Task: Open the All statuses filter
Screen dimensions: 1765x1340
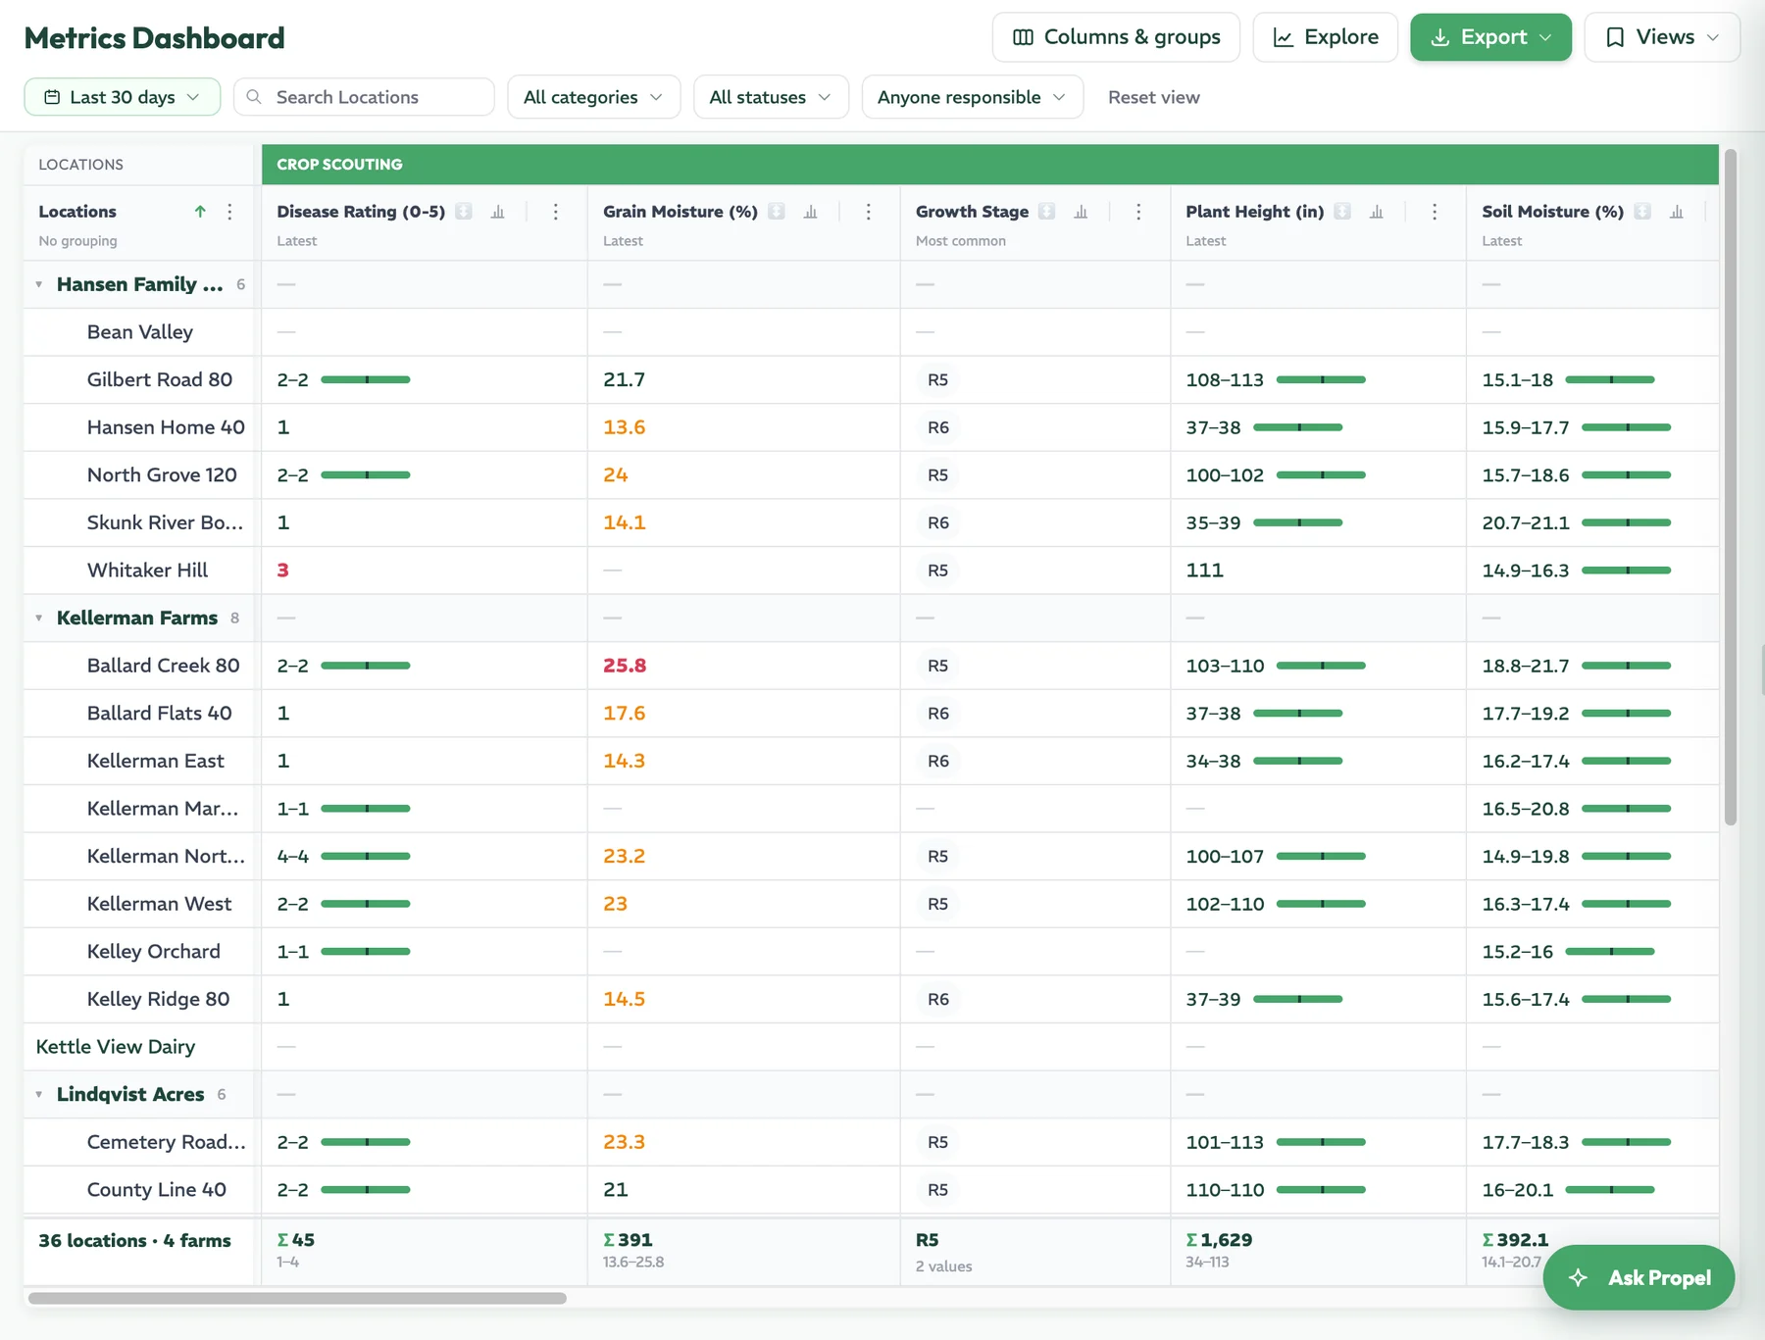Action: (771, 97)
